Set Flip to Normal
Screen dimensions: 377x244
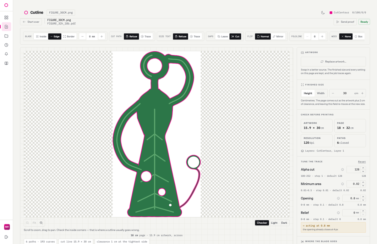[263, 36]
